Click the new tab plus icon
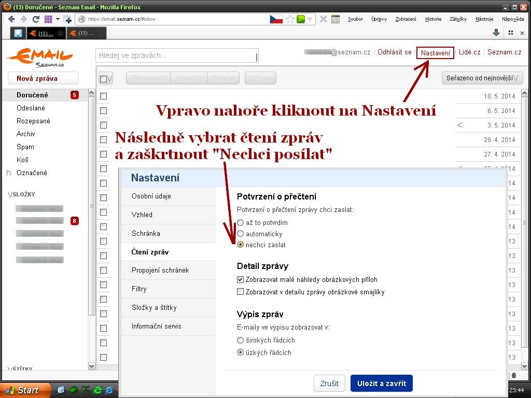The height and width of the screenshot is (398, 531). click(67, 19)
